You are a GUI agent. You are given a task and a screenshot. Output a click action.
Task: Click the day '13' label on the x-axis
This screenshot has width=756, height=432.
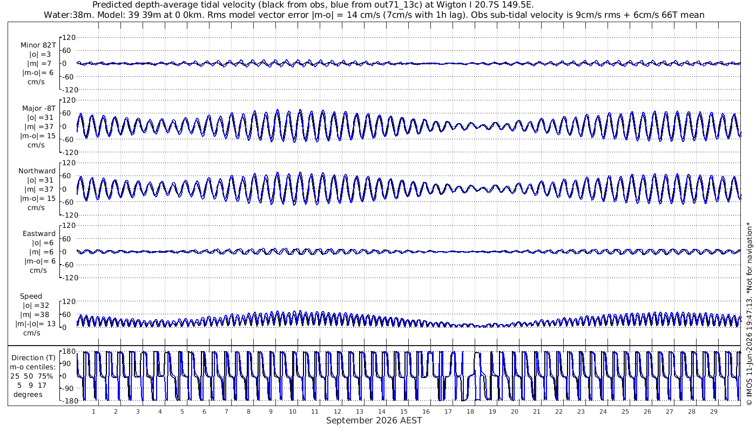359,411
